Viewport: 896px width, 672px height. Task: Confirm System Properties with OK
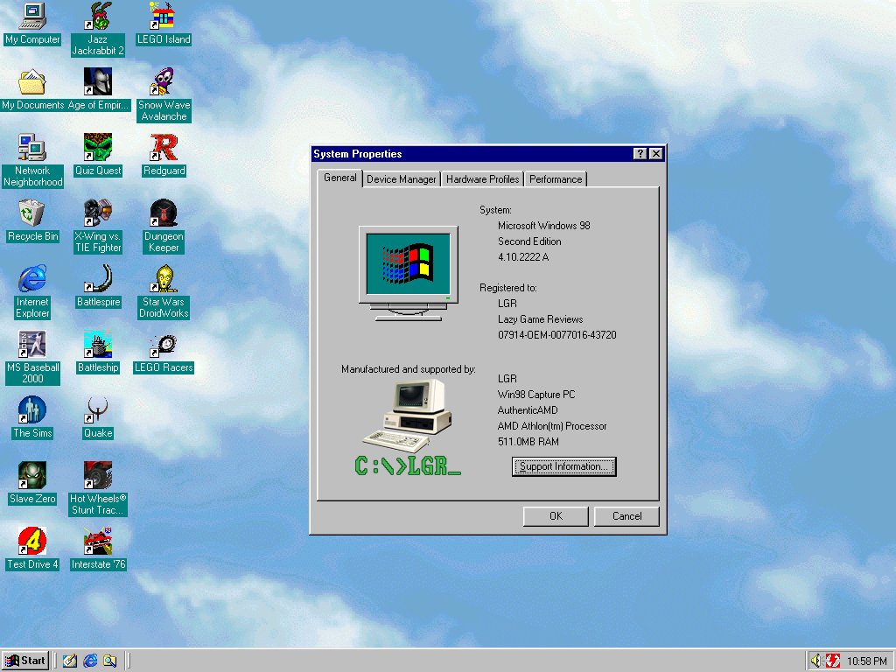556,516
